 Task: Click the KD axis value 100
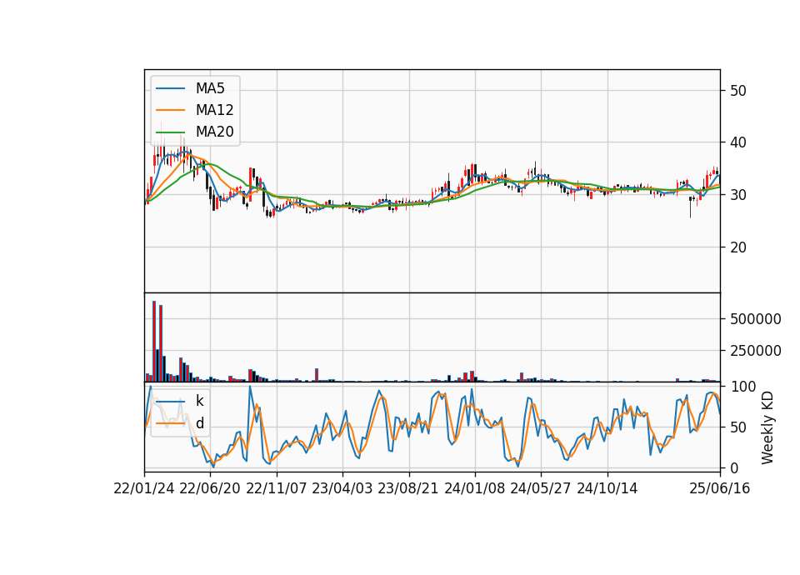point(743,387)
